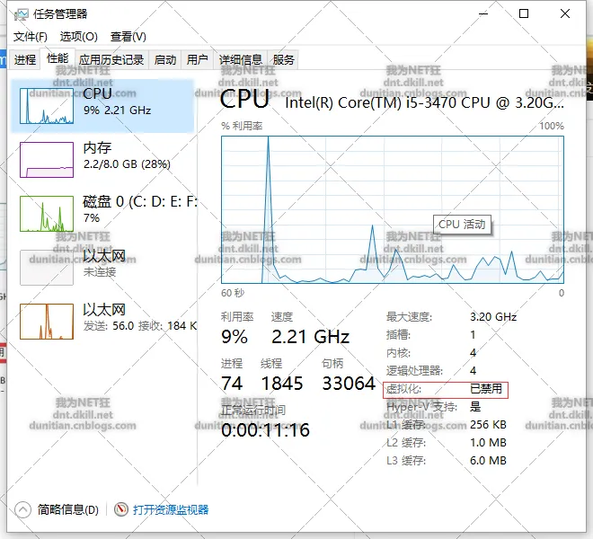Click the 内核 label
This screenshot has height=539, width=593.
coord(398,352)
